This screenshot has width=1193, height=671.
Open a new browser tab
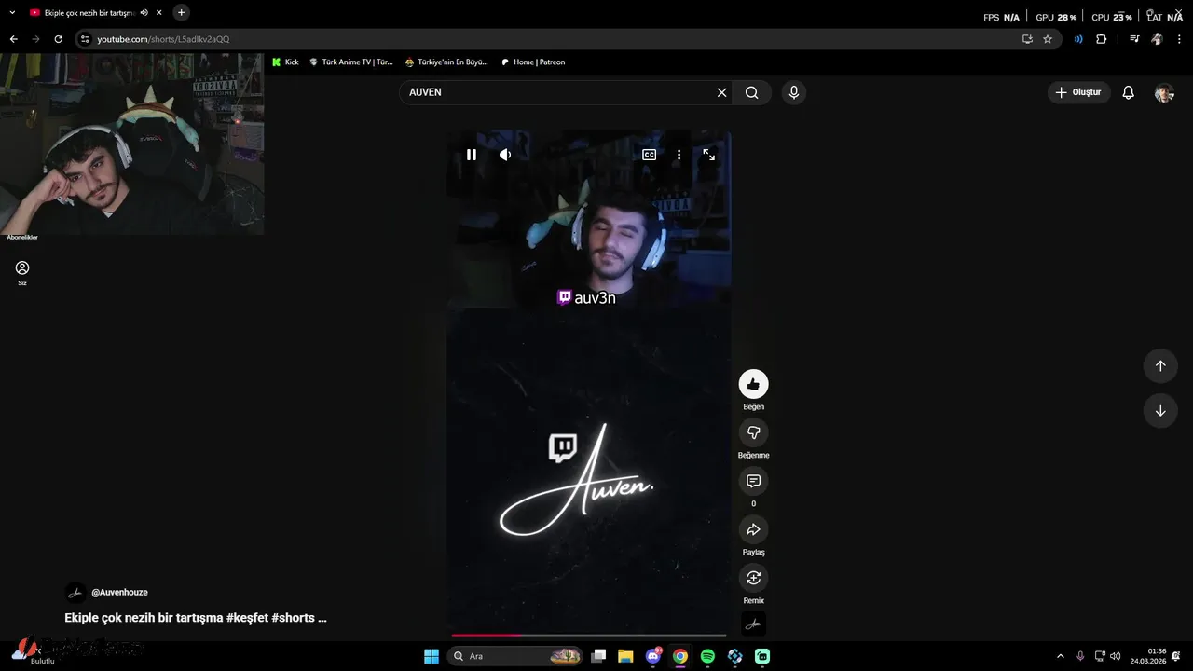(181, 13)
